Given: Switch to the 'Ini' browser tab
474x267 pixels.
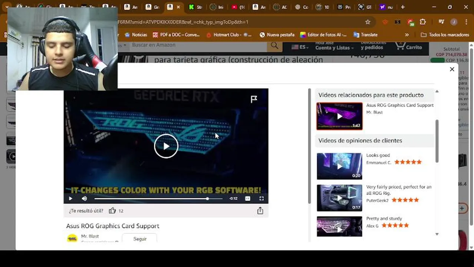Looking at the screenshot, I should tap(217, 7).
